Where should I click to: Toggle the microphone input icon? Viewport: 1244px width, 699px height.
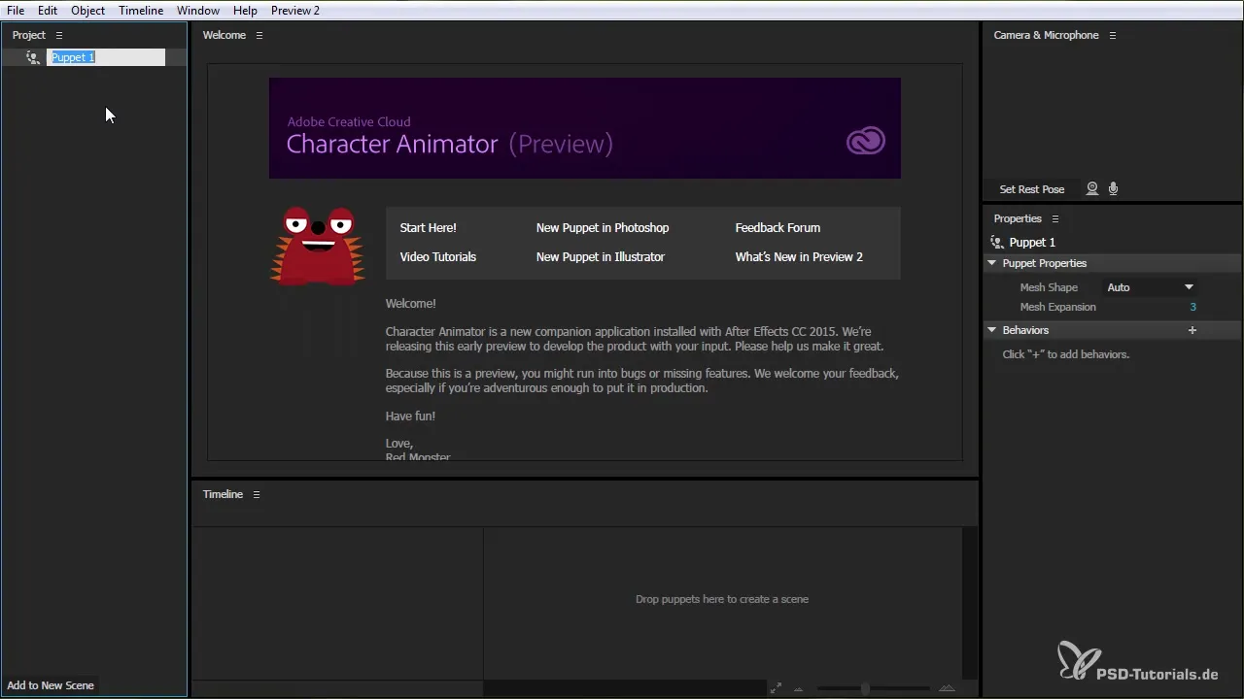(1113, 189)
